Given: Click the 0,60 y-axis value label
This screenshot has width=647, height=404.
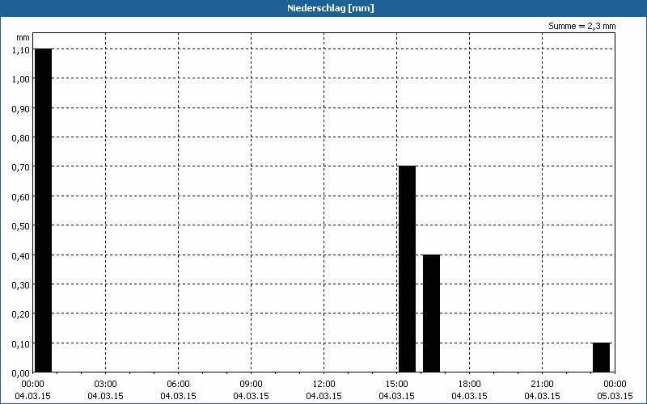Looking at the screenshot, I should point(21,197).
